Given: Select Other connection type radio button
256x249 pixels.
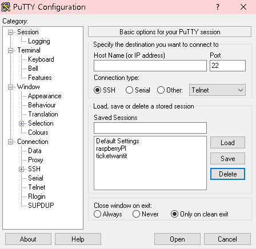Looking at the screenshot, I should pyautogui.click(x=161, y=90).
